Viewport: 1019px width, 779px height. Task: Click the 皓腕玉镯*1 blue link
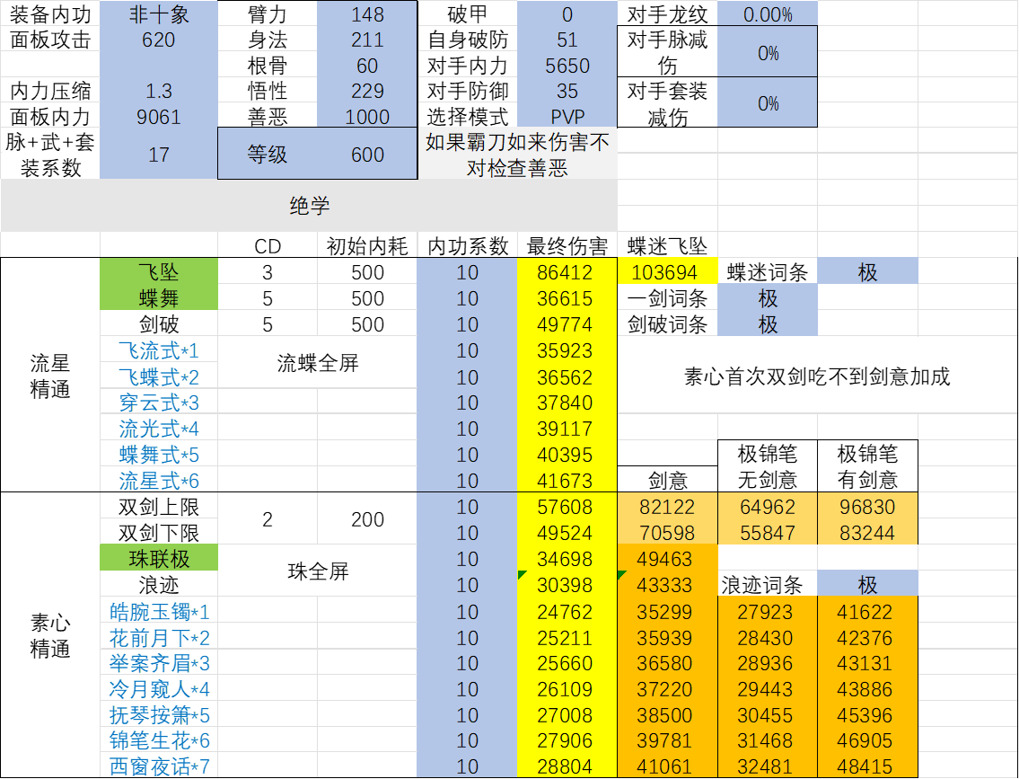(x=160, y=612)
